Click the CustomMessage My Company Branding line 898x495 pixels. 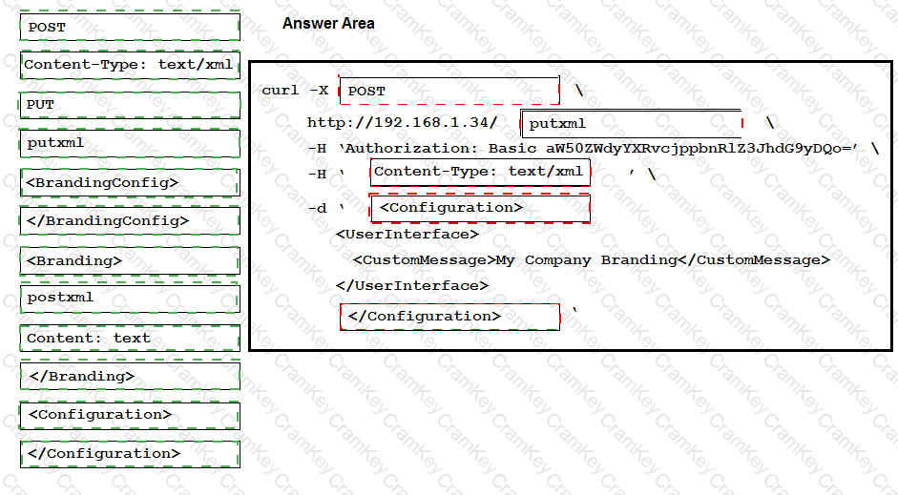[591, 259]
